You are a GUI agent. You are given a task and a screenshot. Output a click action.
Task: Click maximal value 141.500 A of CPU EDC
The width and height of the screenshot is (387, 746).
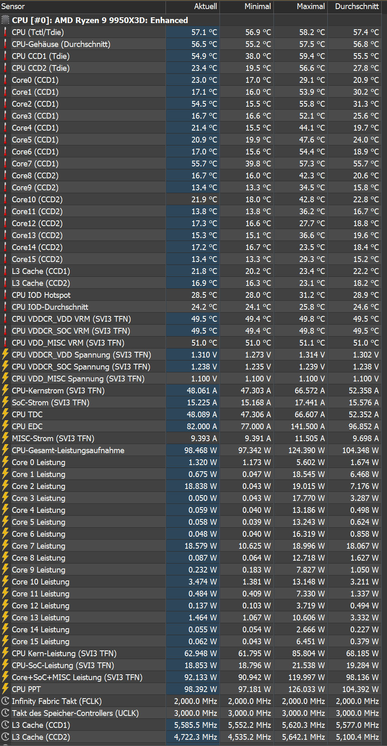307,426
